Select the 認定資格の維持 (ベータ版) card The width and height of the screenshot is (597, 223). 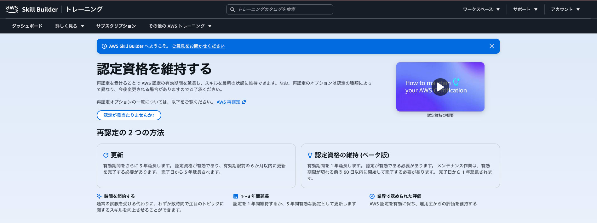pos(400,166)
